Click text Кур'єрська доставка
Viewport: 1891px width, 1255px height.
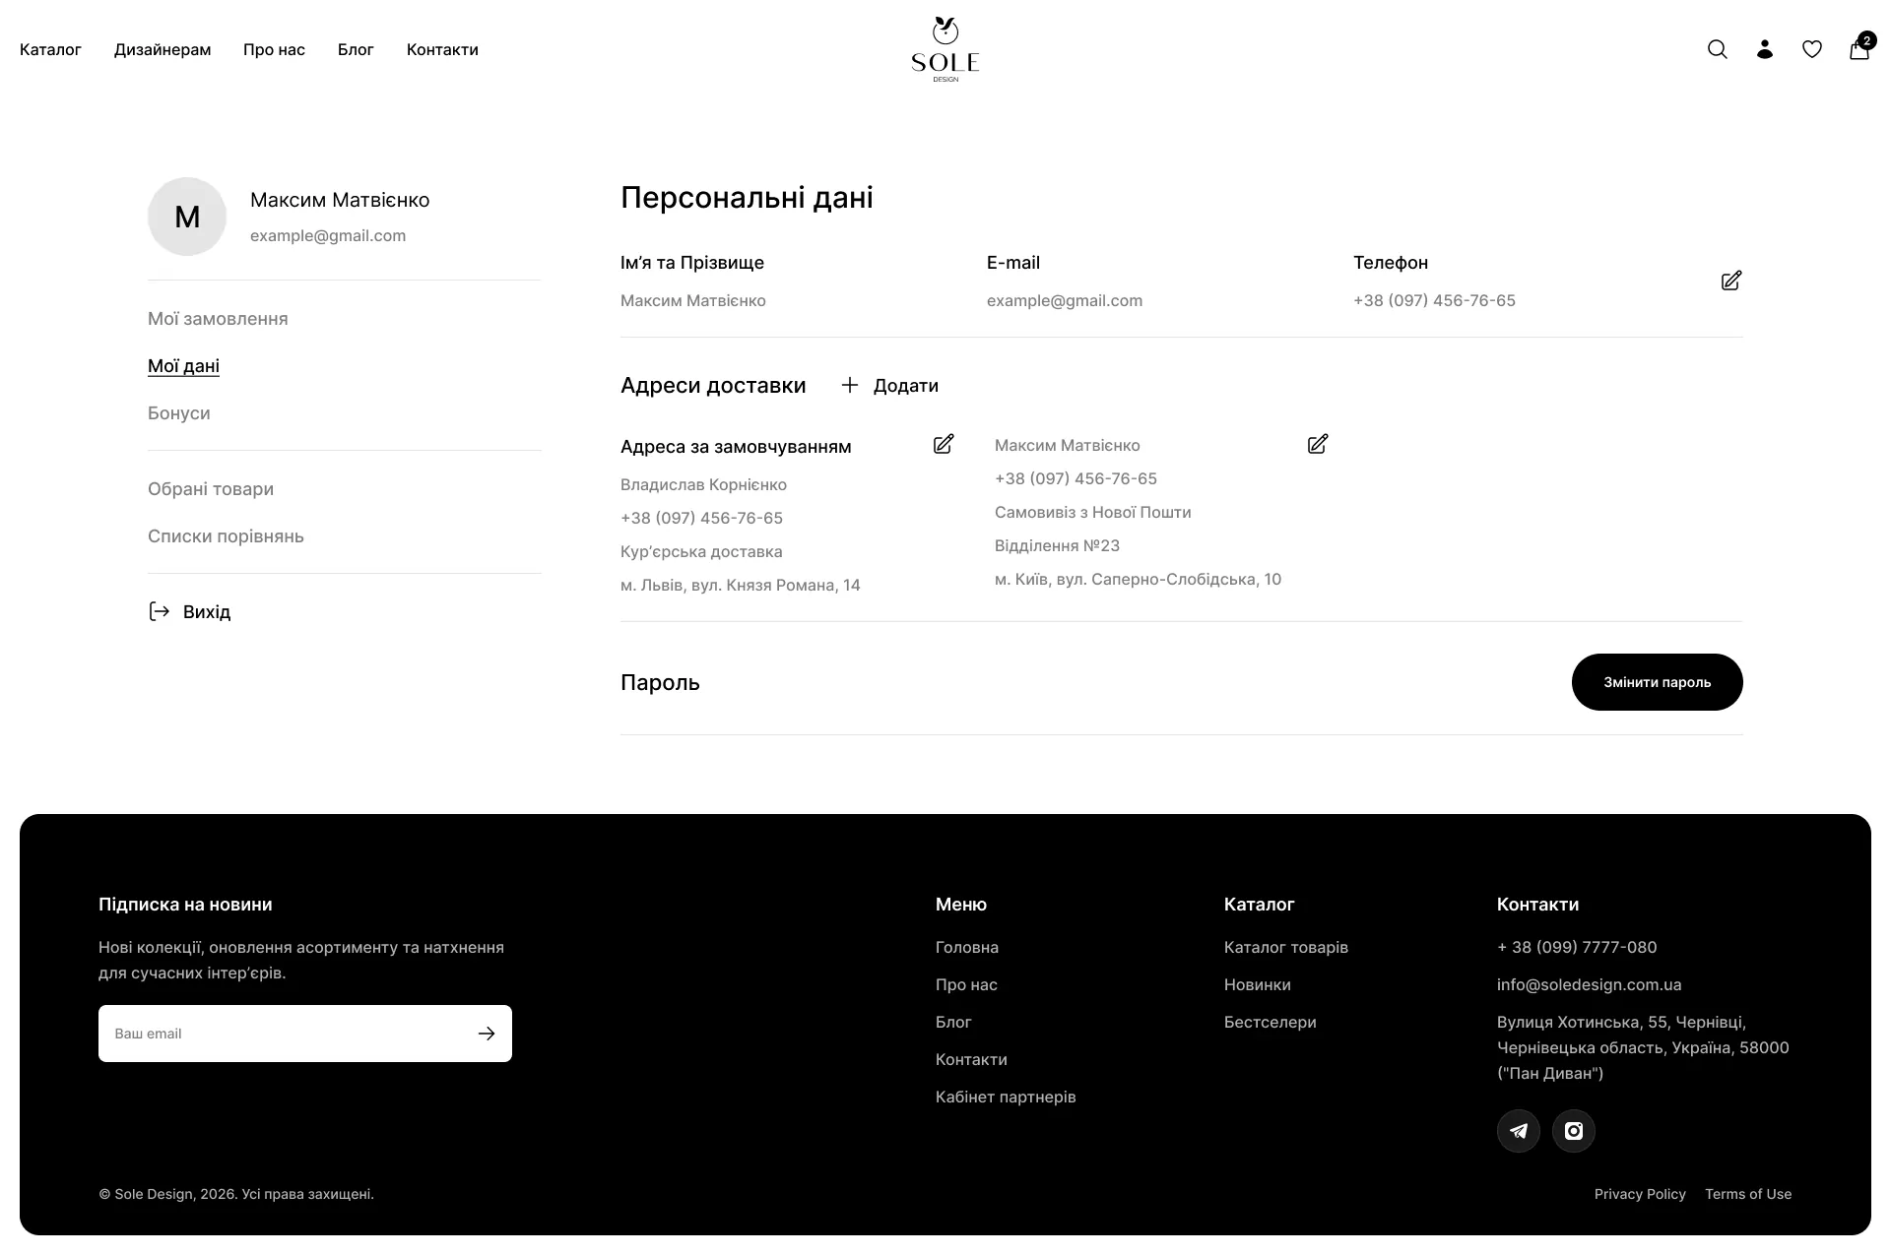701,551
